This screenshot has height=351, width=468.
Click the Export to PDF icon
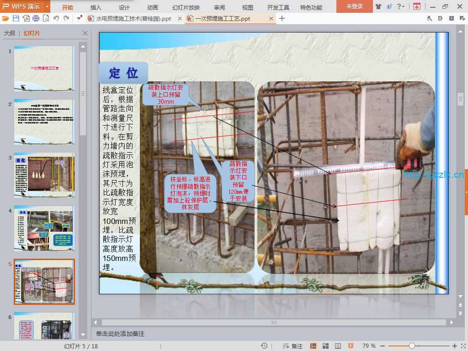[x=26, y=18]
